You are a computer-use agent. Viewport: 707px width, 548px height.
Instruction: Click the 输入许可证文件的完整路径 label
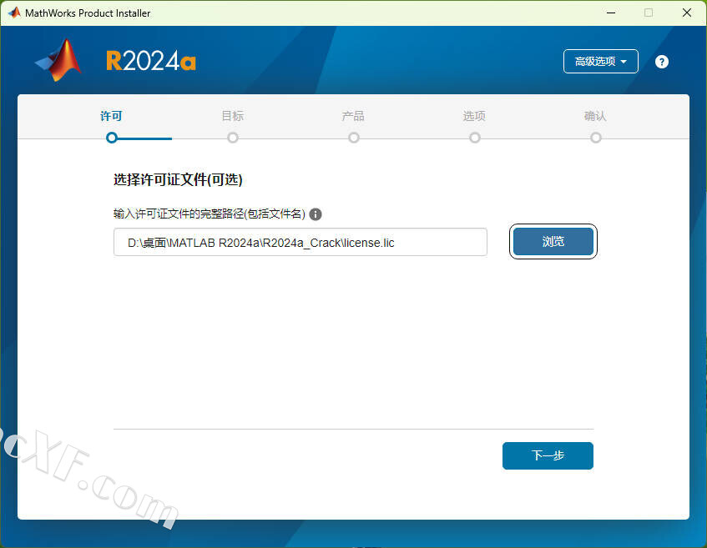[210, 214]
